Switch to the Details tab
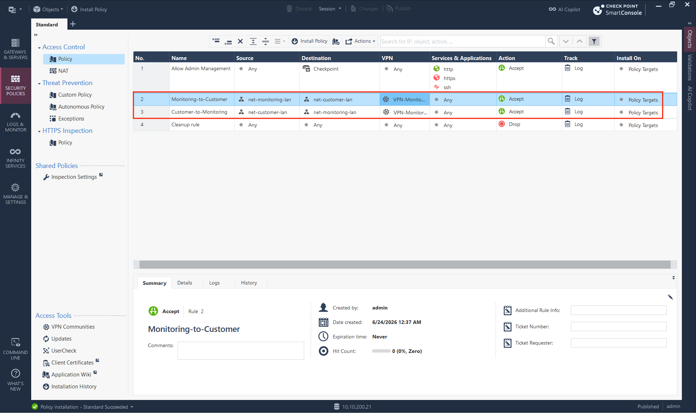The height and width of the screenshot is (413, 696). click(185, 283)
